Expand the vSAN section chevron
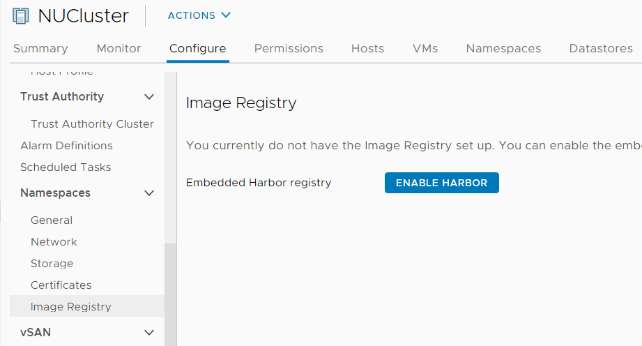The width and height of the screenshot is (642, 346). (x=149, y=333)
